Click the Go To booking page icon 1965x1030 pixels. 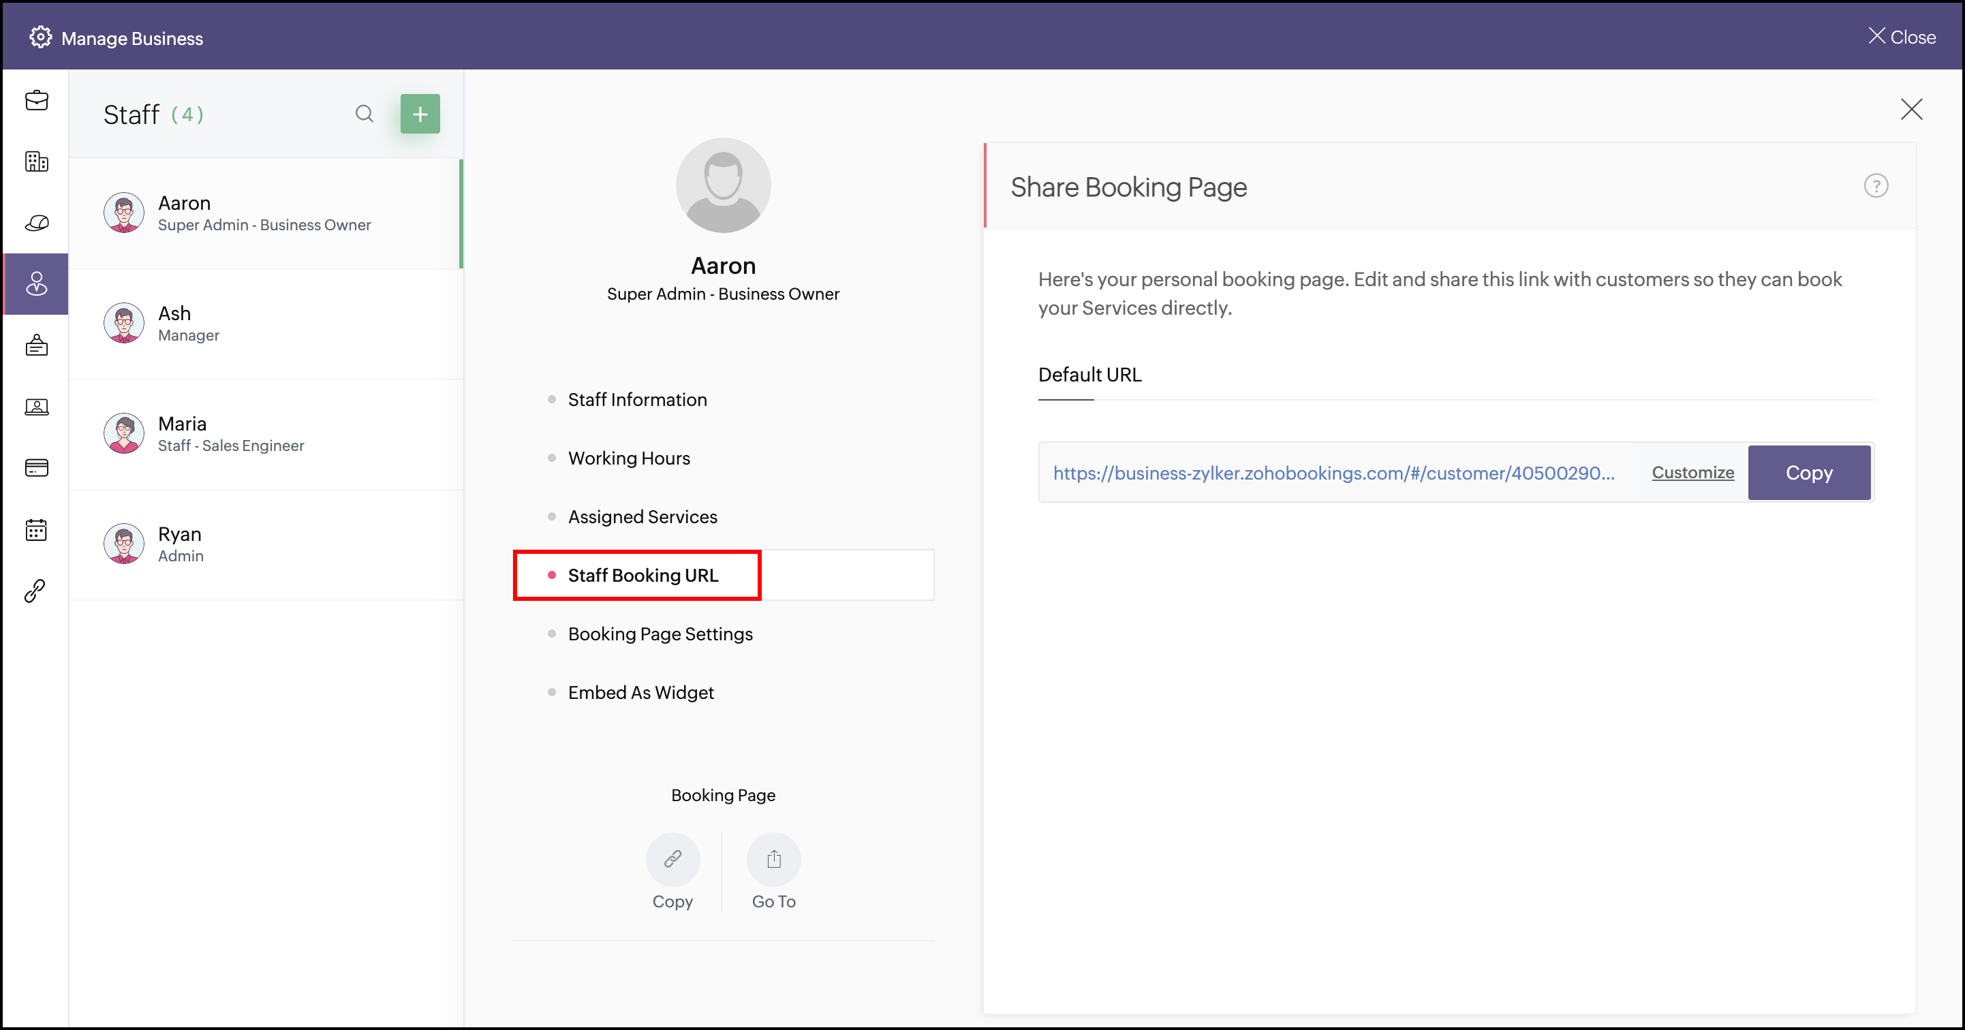pyautogui.click(x=773, y=859)
